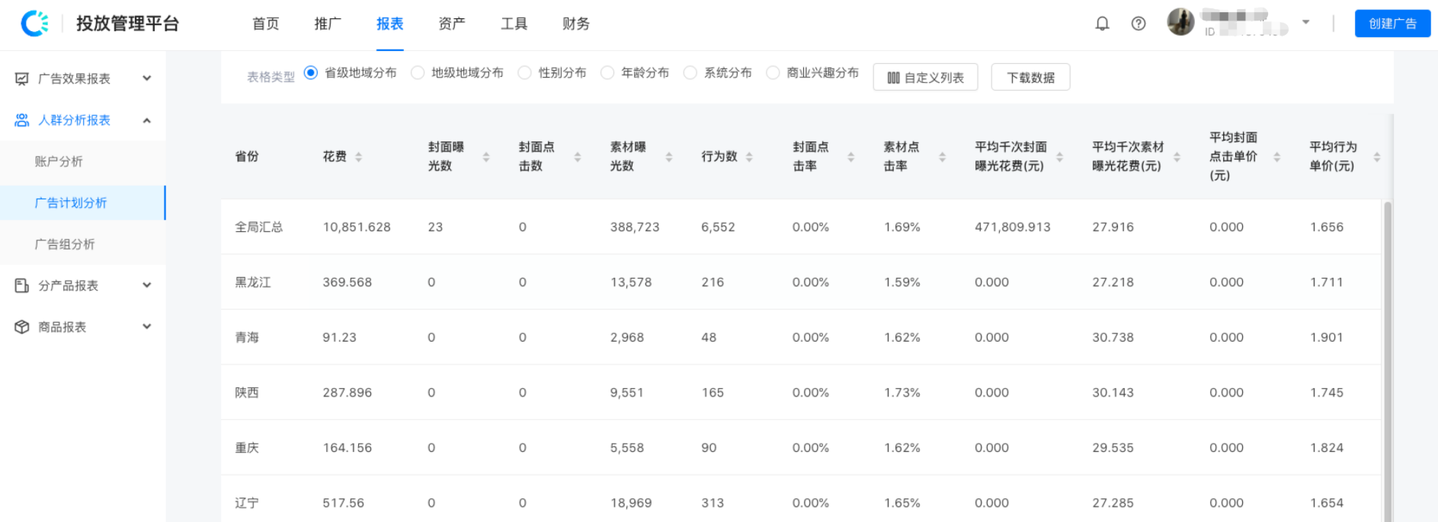
Task: Click the 青海 row label
Action: click(247, 337)
